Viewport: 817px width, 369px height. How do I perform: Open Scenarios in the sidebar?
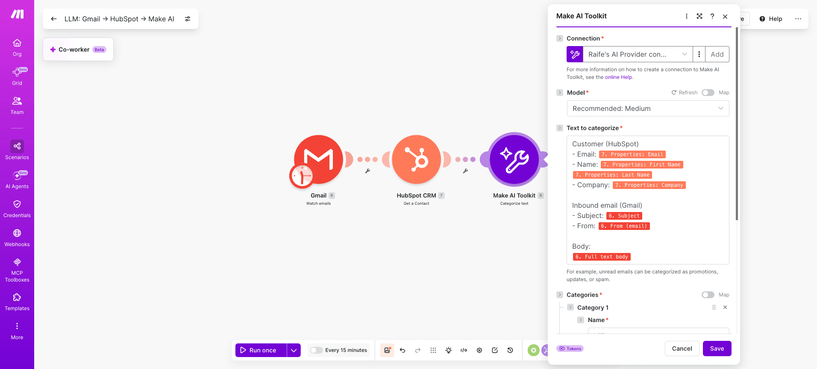(17, 150)
